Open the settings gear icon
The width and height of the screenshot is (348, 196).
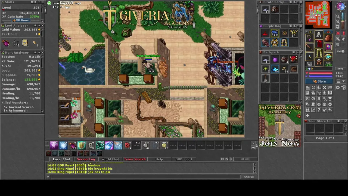coord(338,87)
